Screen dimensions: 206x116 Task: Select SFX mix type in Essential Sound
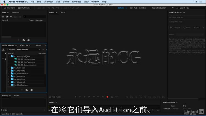tap(197, 27)
